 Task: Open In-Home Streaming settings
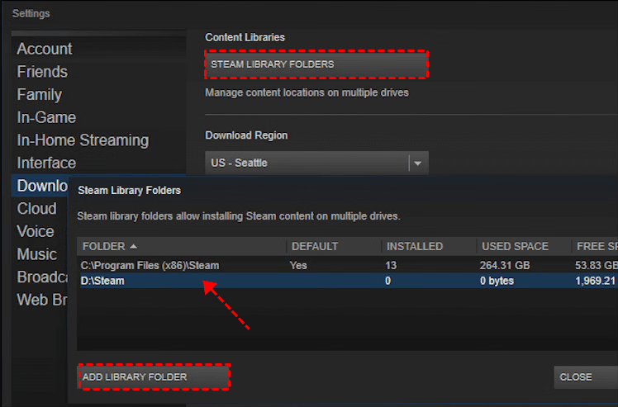coord(83,140)
